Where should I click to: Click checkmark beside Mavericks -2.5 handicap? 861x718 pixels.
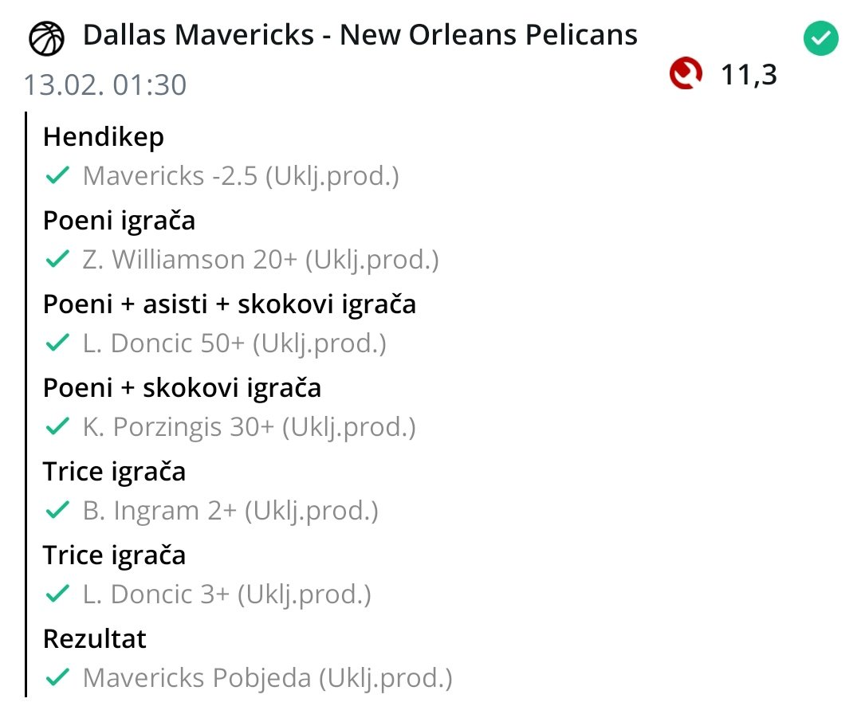[x=57, y=176]
